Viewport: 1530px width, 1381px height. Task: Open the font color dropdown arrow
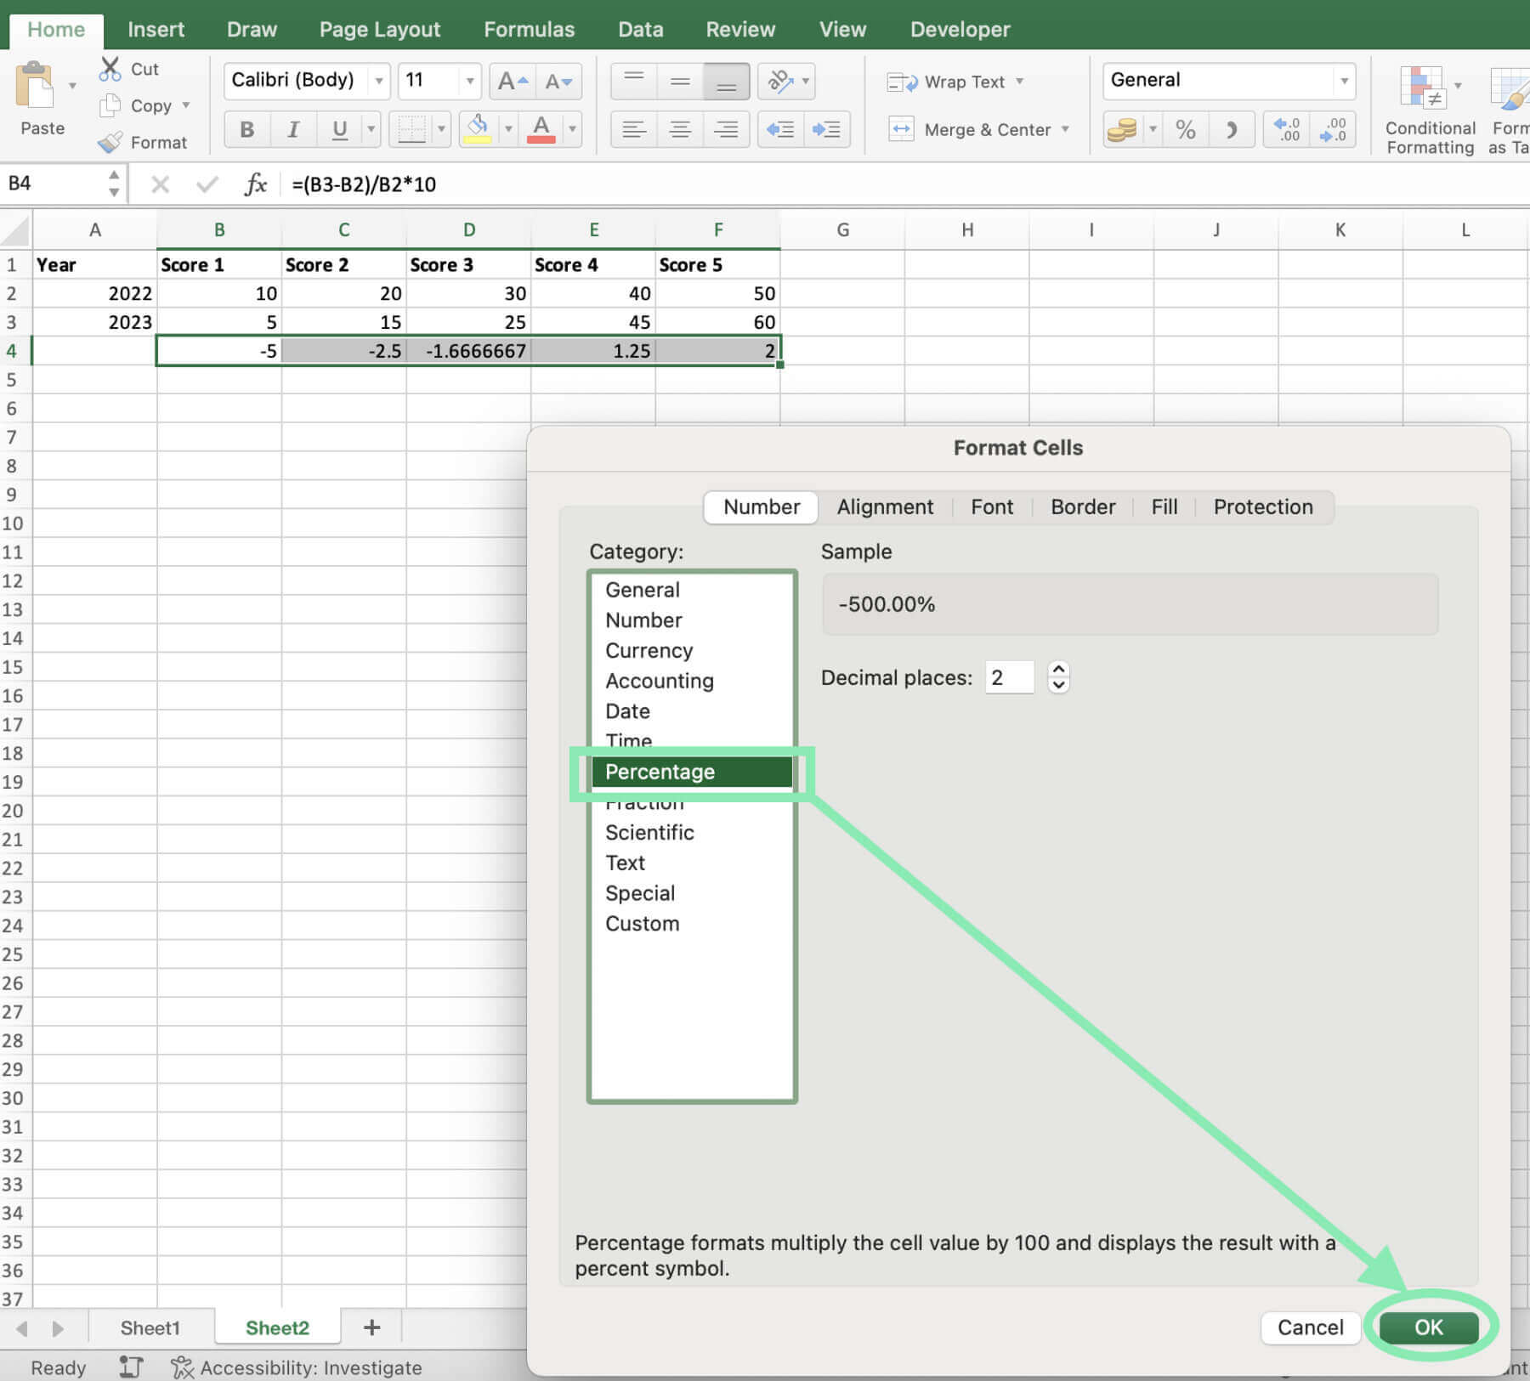(572, 129)
